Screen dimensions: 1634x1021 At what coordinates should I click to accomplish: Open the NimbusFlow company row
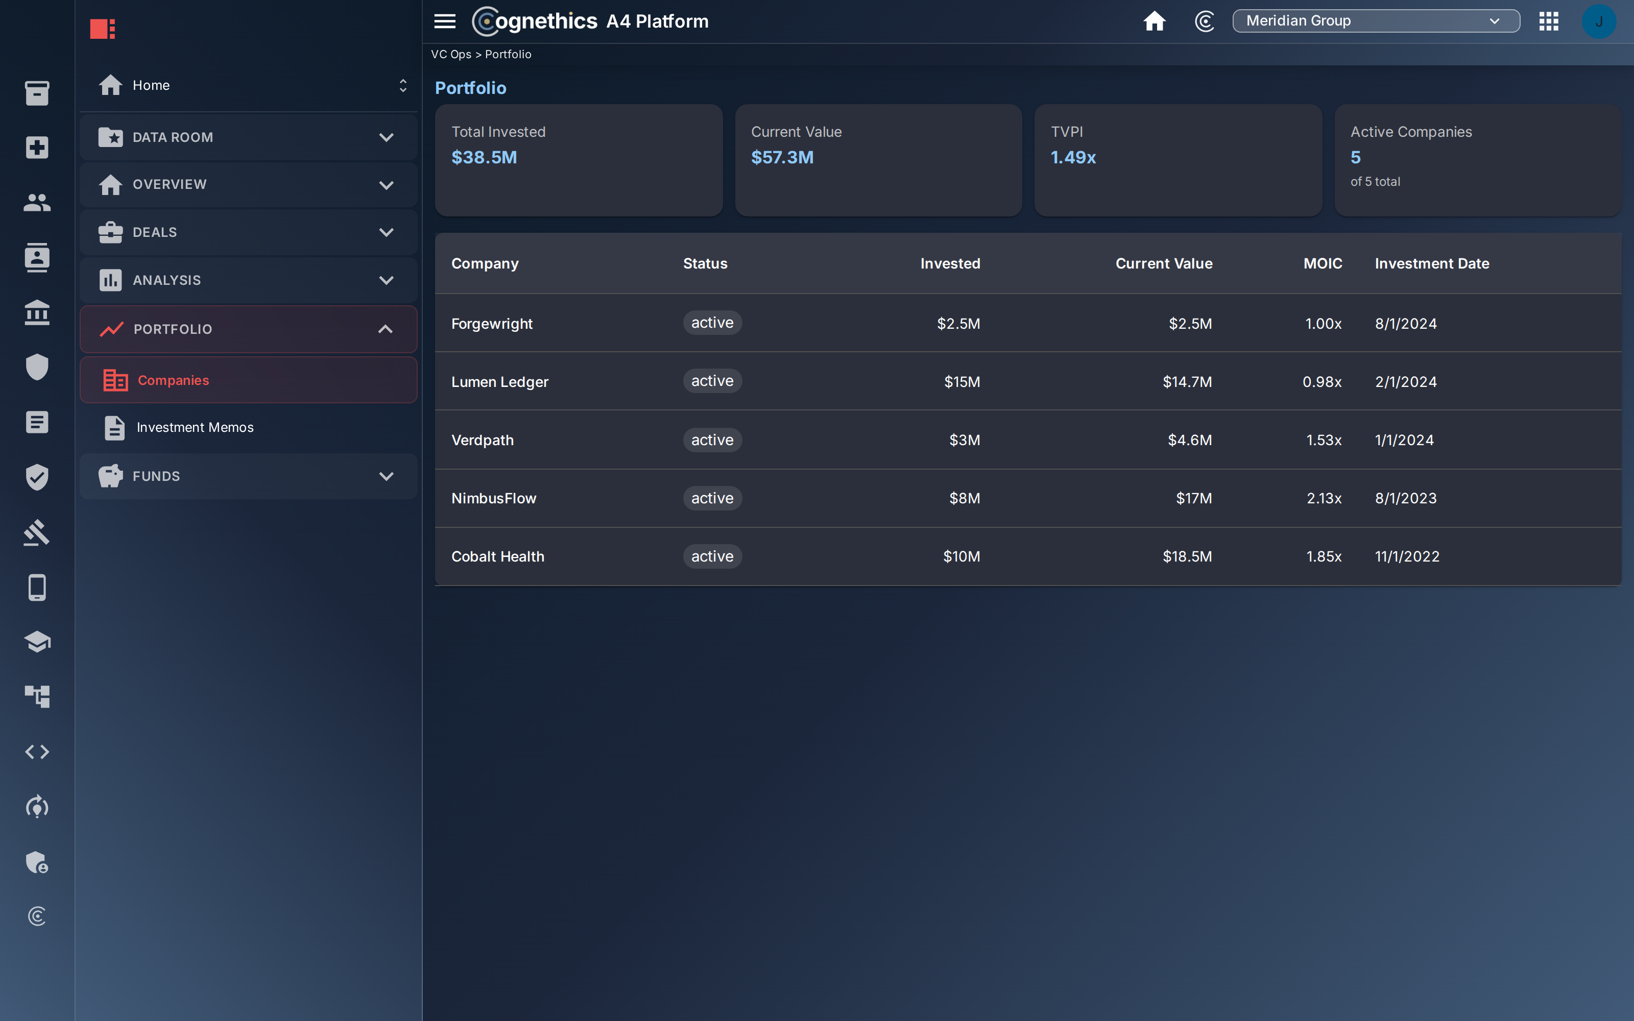[1028, 498]
